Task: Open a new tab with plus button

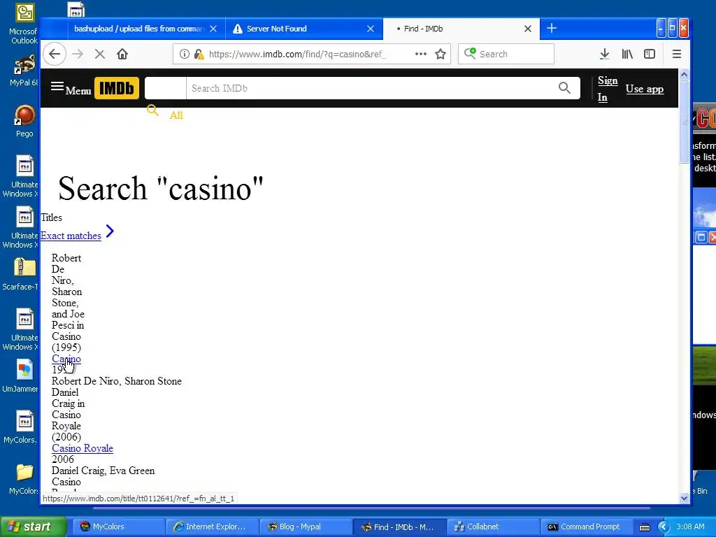Action: click(x=552, y=28)
